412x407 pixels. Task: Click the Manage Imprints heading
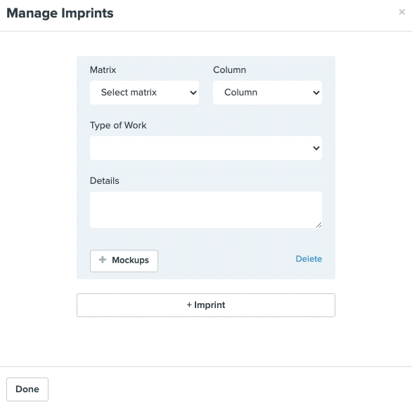[60, 13]
